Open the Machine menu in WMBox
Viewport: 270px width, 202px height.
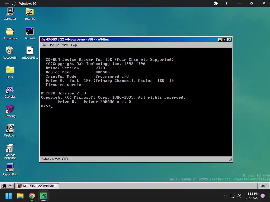54,45
